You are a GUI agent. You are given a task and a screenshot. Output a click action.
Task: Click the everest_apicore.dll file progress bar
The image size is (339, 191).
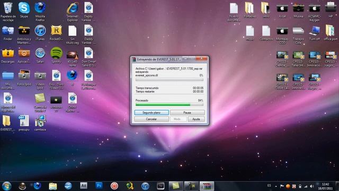click(x=169, y=80)
